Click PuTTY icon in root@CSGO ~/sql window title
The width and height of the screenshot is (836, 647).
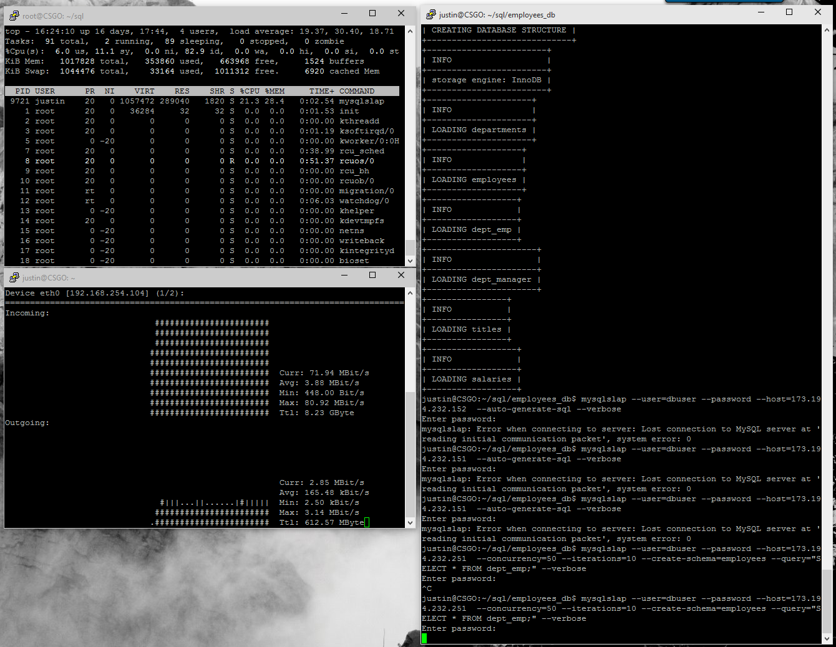pos(14,16)
